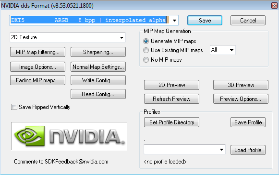Click the Cancel button
279x175 pixels.
pyautogui.click(x=248, y=21)
